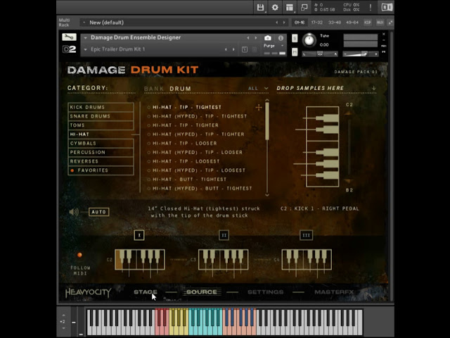Adjust the Tune knob
The height and width of the screenshot is (338, 450).
click(309, 40)
